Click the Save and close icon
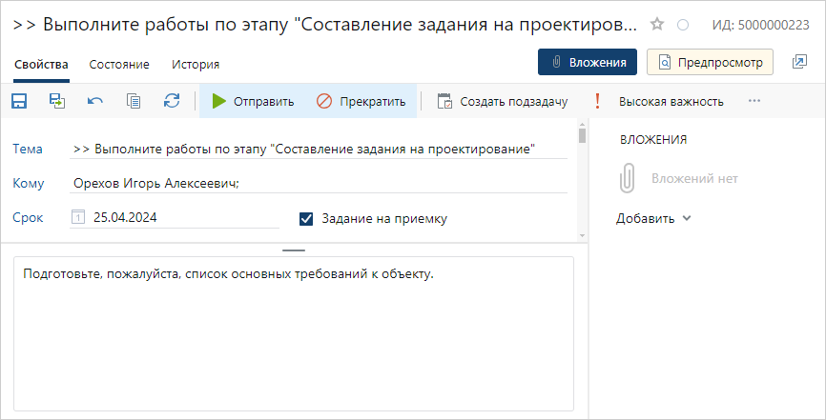Screen dimensions: 826x420 [57, 101]
